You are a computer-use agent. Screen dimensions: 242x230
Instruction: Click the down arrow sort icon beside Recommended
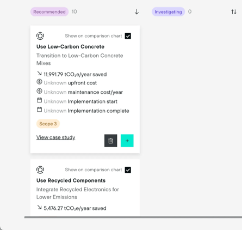[x=136, y=12]
